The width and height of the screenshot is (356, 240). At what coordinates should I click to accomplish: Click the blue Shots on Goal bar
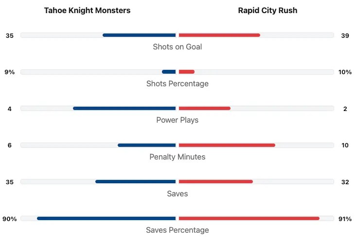point(139,35)
